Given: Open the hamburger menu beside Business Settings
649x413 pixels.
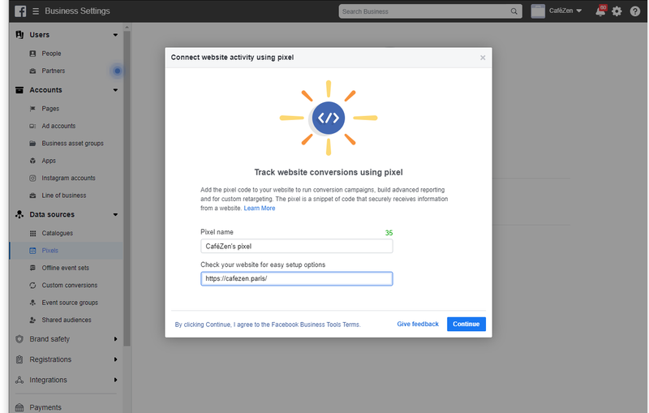Looking at the screenshot, I should (36, 11).
